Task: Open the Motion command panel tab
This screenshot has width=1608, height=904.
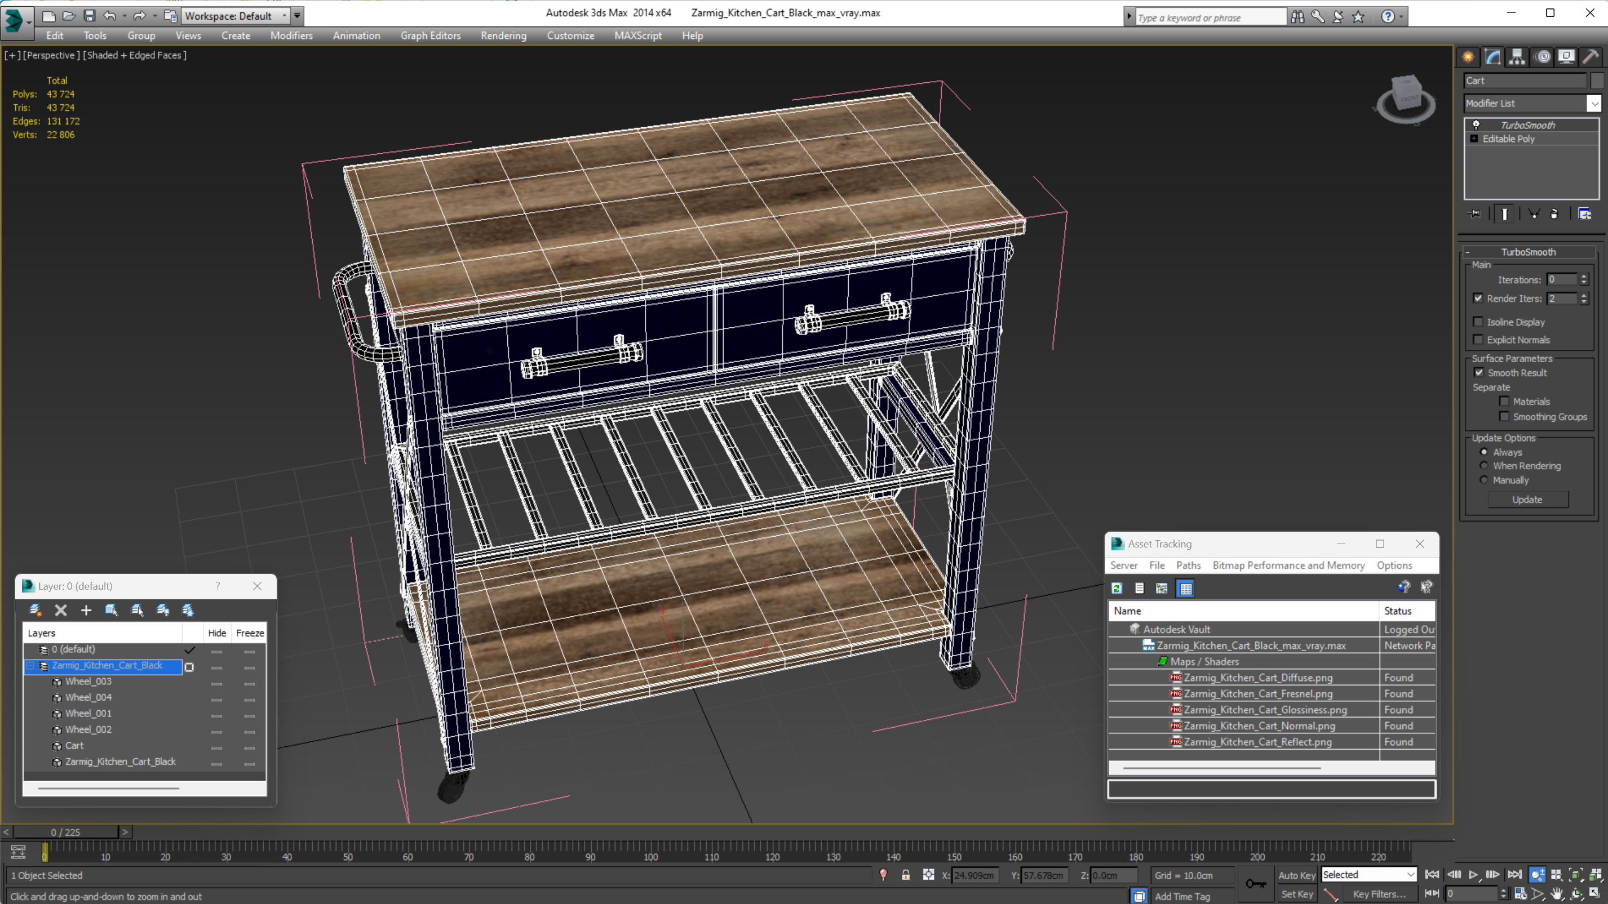Action: pos(1543,57)
